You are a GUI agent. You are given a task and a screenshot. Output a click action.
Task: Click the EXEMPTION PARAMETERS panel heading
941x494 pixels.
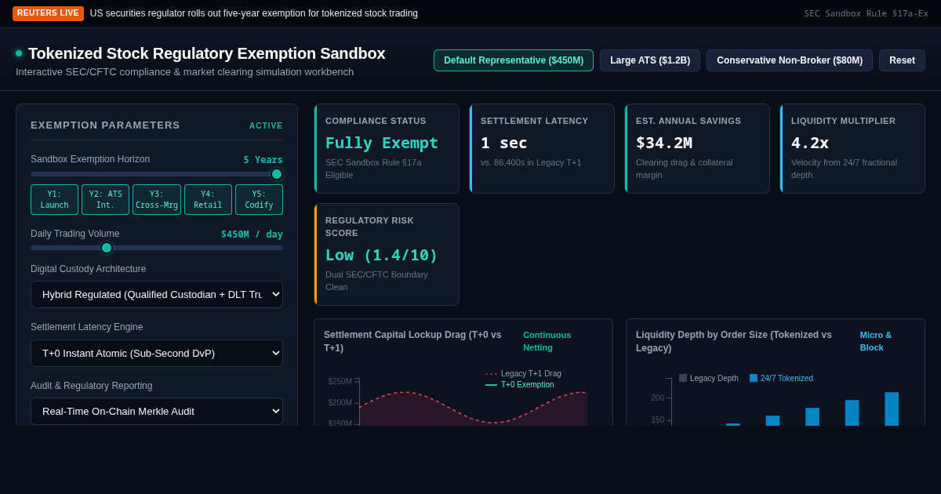tap(105, 125)
